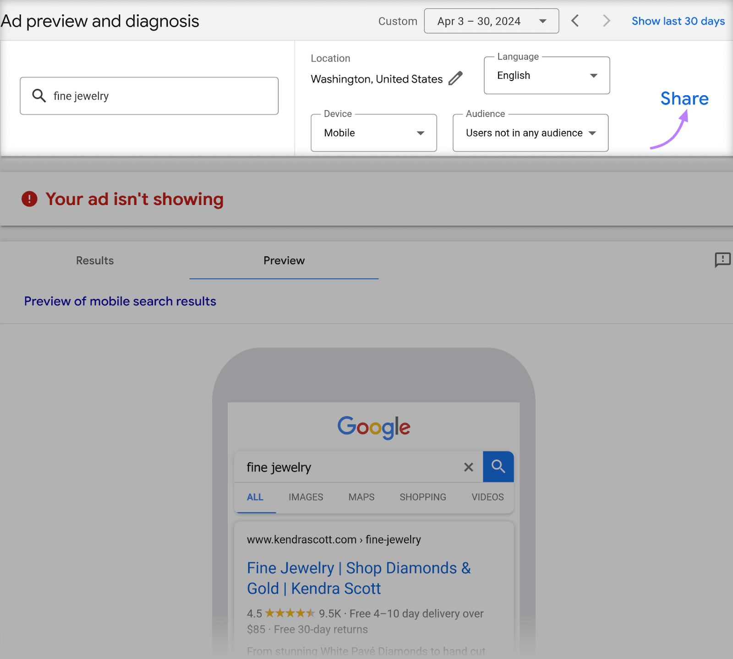Image resolution: width=733 pixels, height=659 pixels.
Task: Click the previous date range arrow
Action: [575, 21]
